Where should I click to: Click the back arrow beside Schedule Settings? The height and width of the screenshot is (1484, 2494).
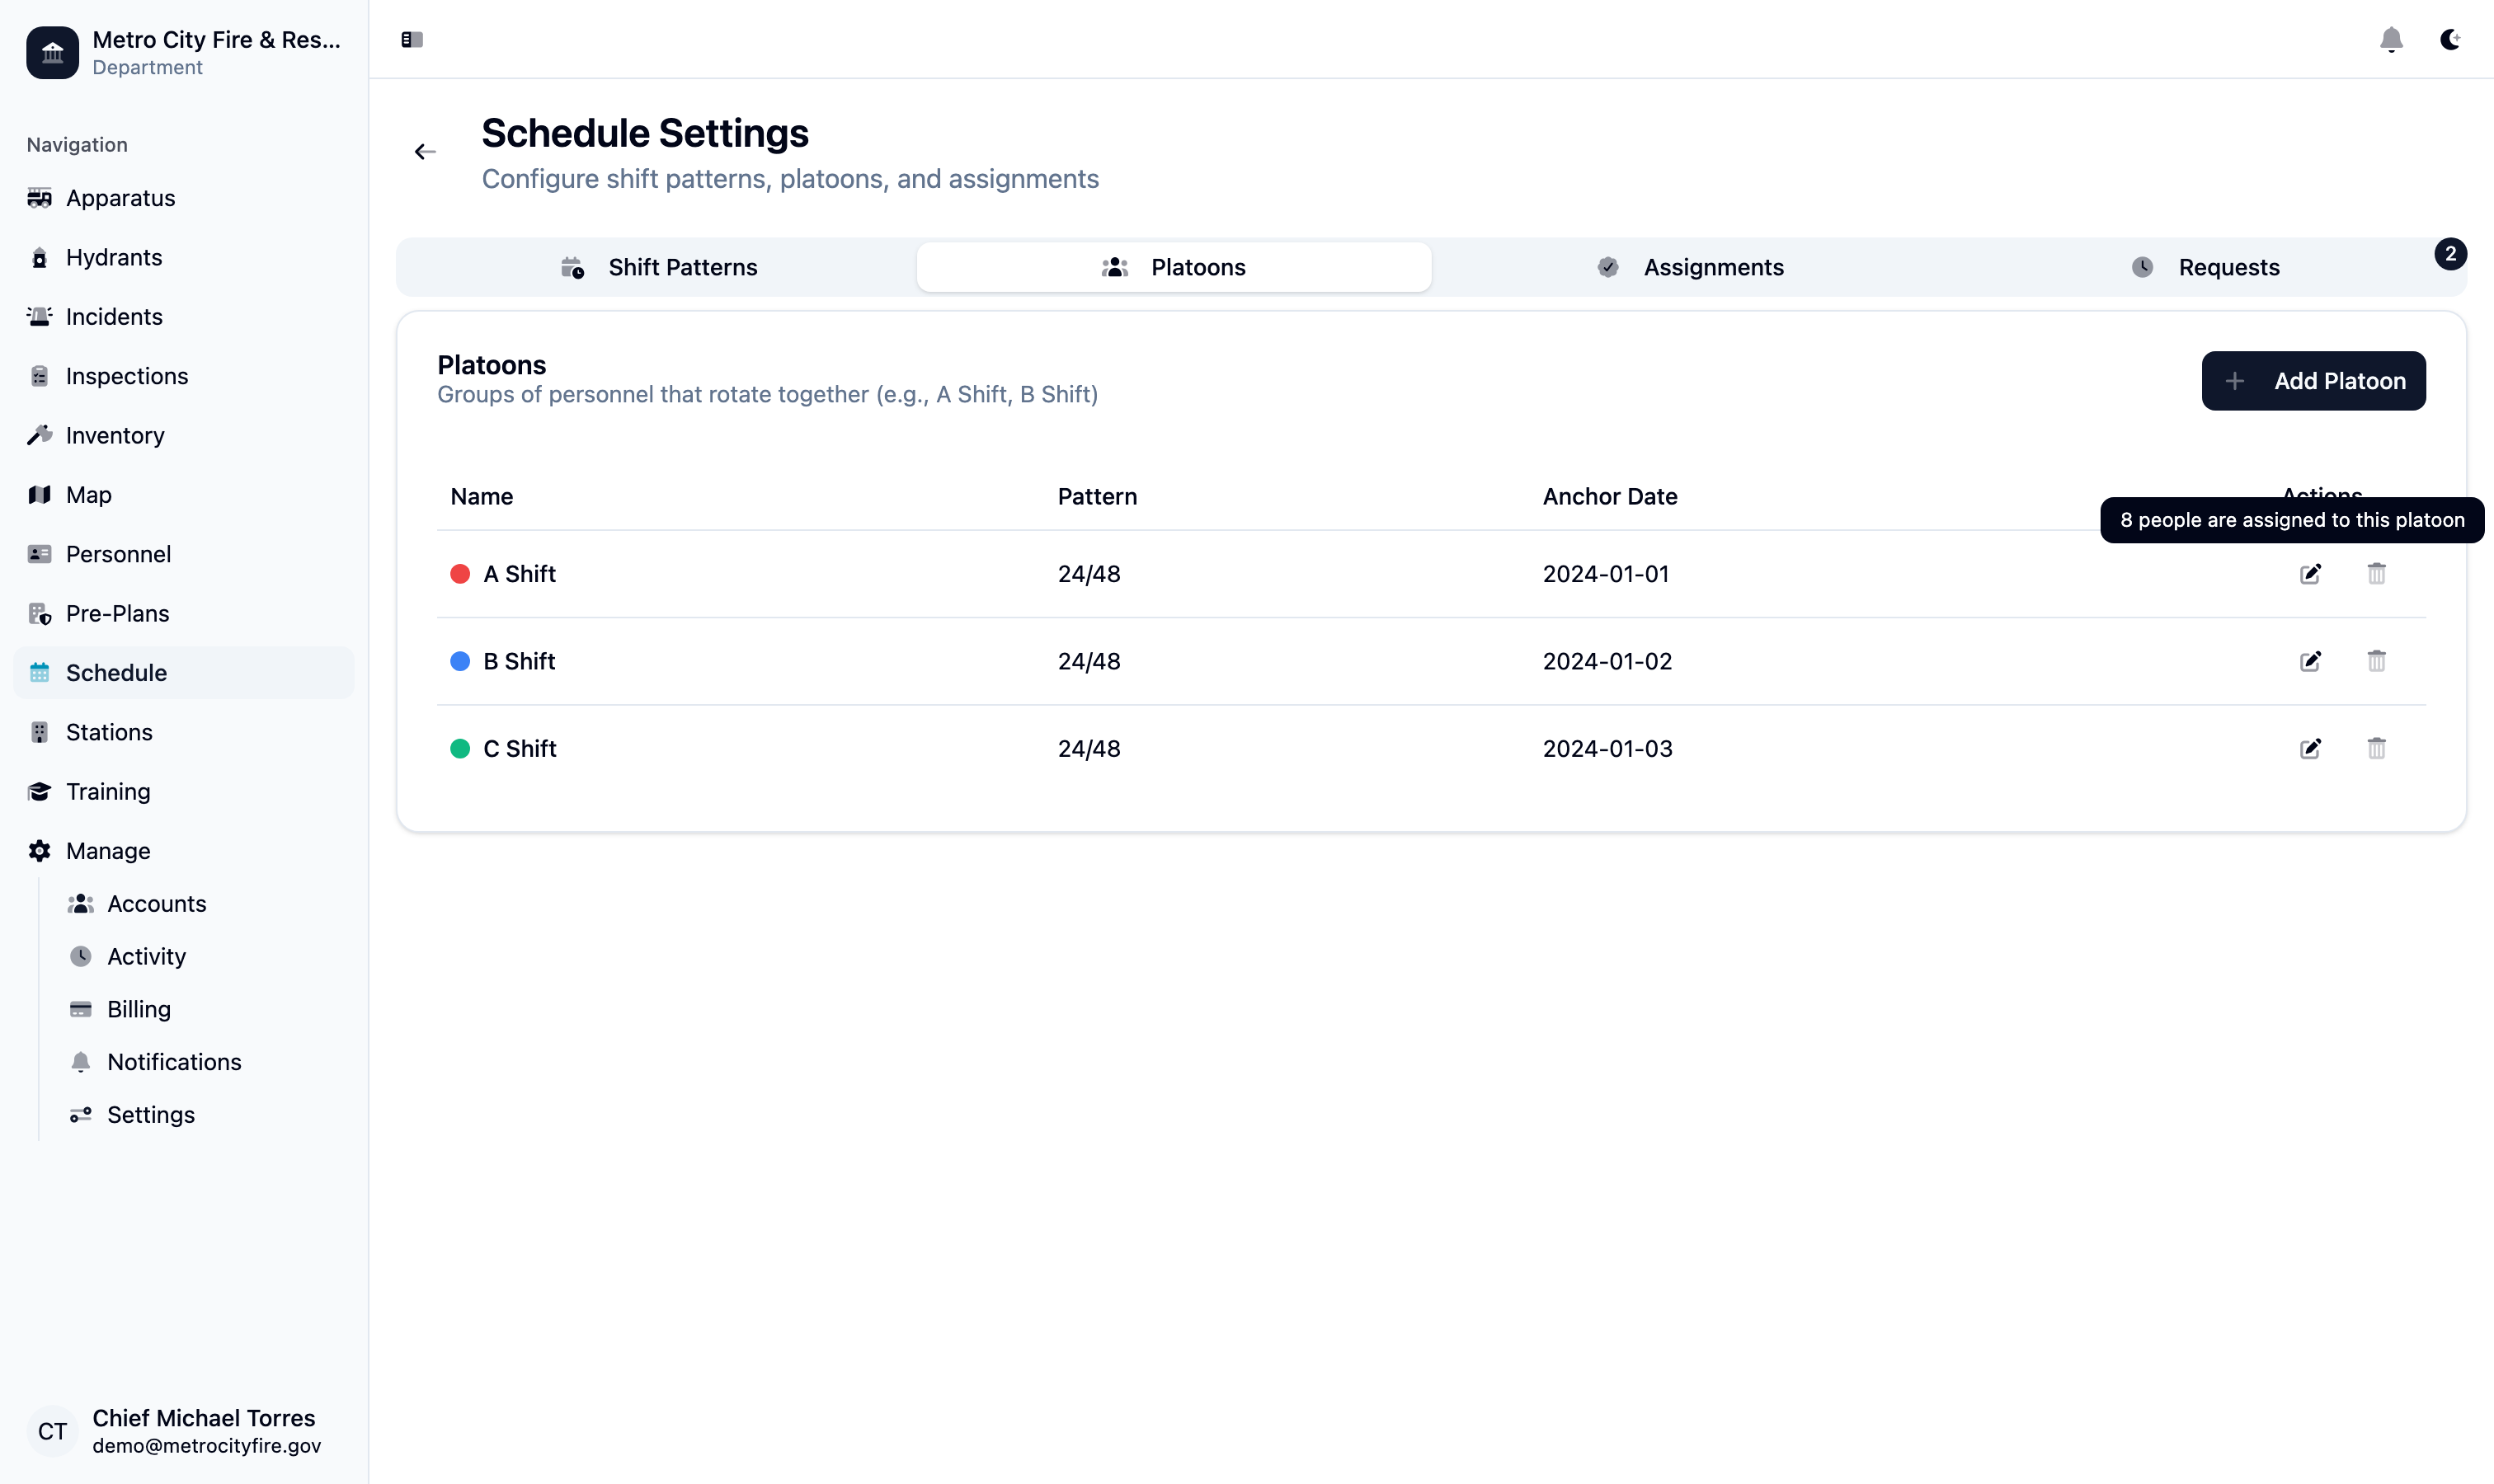(426, 152)
